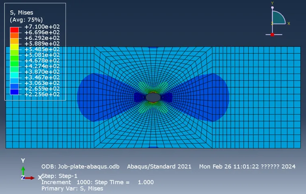The height and width of the screenshot is (194, 306).
Task: Click legend value +5.081e+02
Action: (42, 55)
